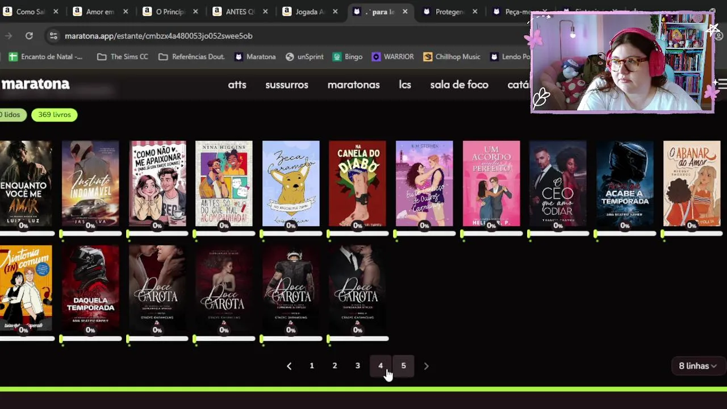Select the '369 livros' filter pill
Image resolution: width=727 pixels, height=409 pixels.
coord(55,115)
